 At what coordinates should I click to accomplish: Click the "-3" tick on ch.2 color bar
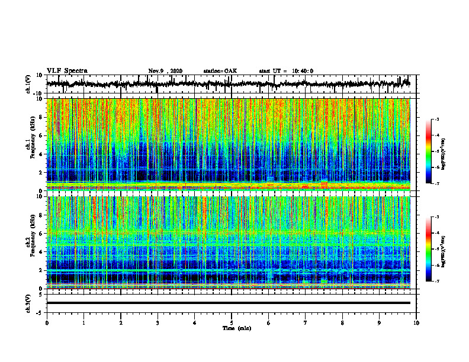pos(437,217)
